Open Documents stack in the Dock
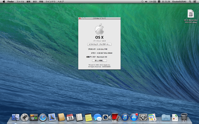Screen dimensions: 199x124 (175, 117)
